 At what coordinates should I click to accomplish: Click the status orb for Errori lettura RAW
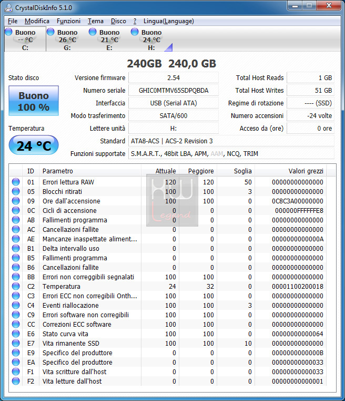point(16,182)
